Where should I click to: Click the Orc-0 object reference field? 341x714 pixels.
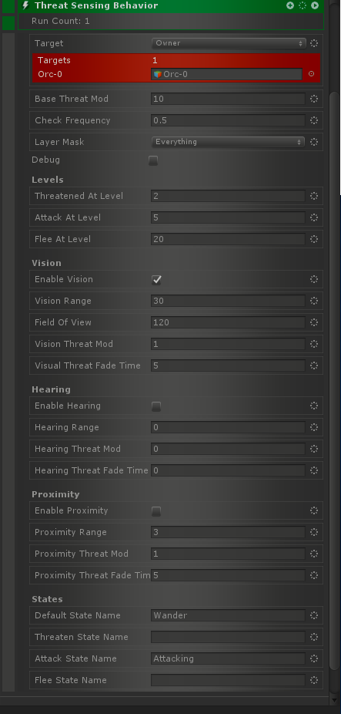(x=226, y=74)
